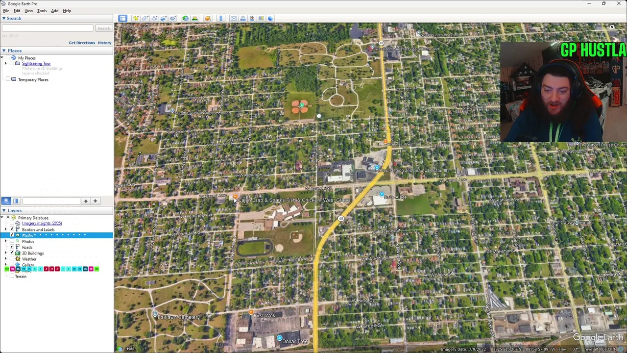Image resolution: width=627 pixels, height=353 pixels.
Task: Check the My Places checkbox
Action: [x=7, y=58]
